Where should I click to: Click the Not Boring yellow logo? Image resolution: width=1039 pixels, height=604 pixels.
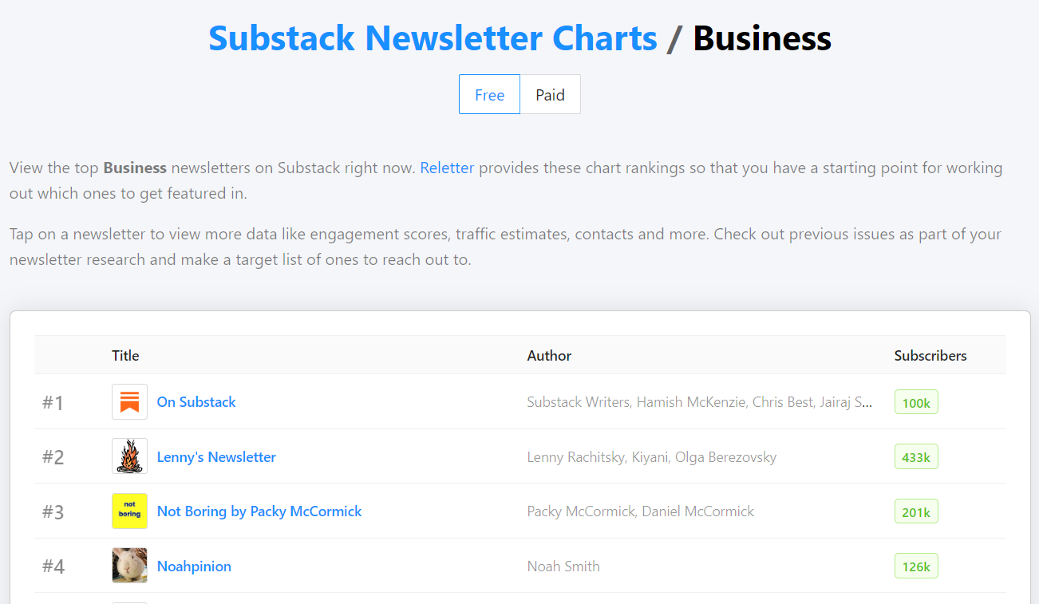pyautogui.click(x=129, y=511)
